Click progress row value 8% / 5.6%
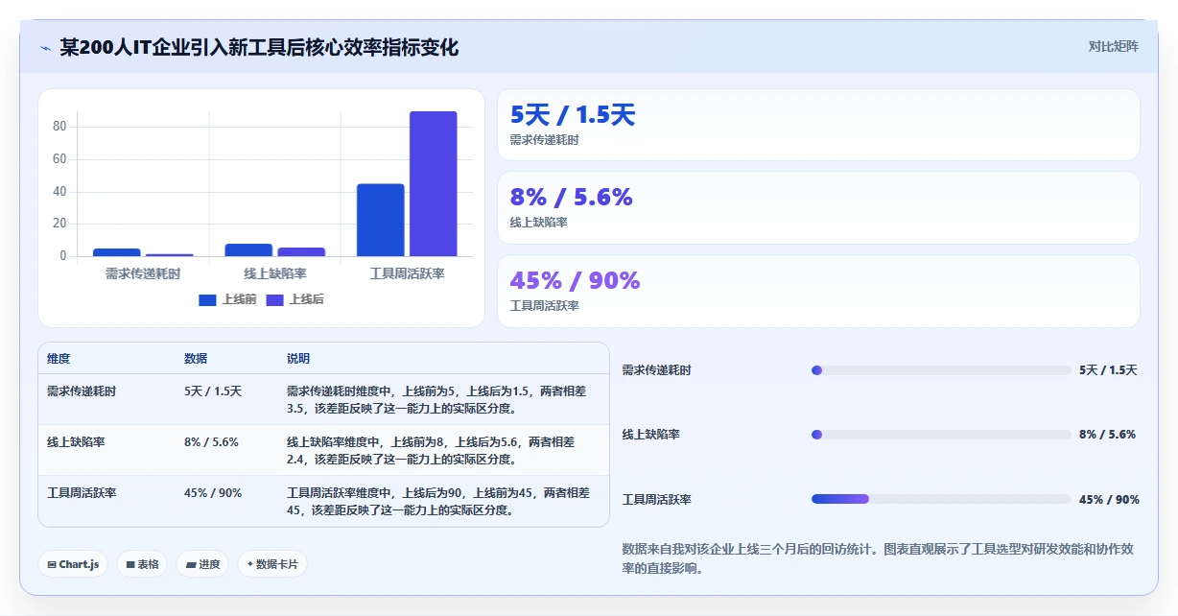Viewport: 1178px width, 616px height. [x=1107, y=435]
